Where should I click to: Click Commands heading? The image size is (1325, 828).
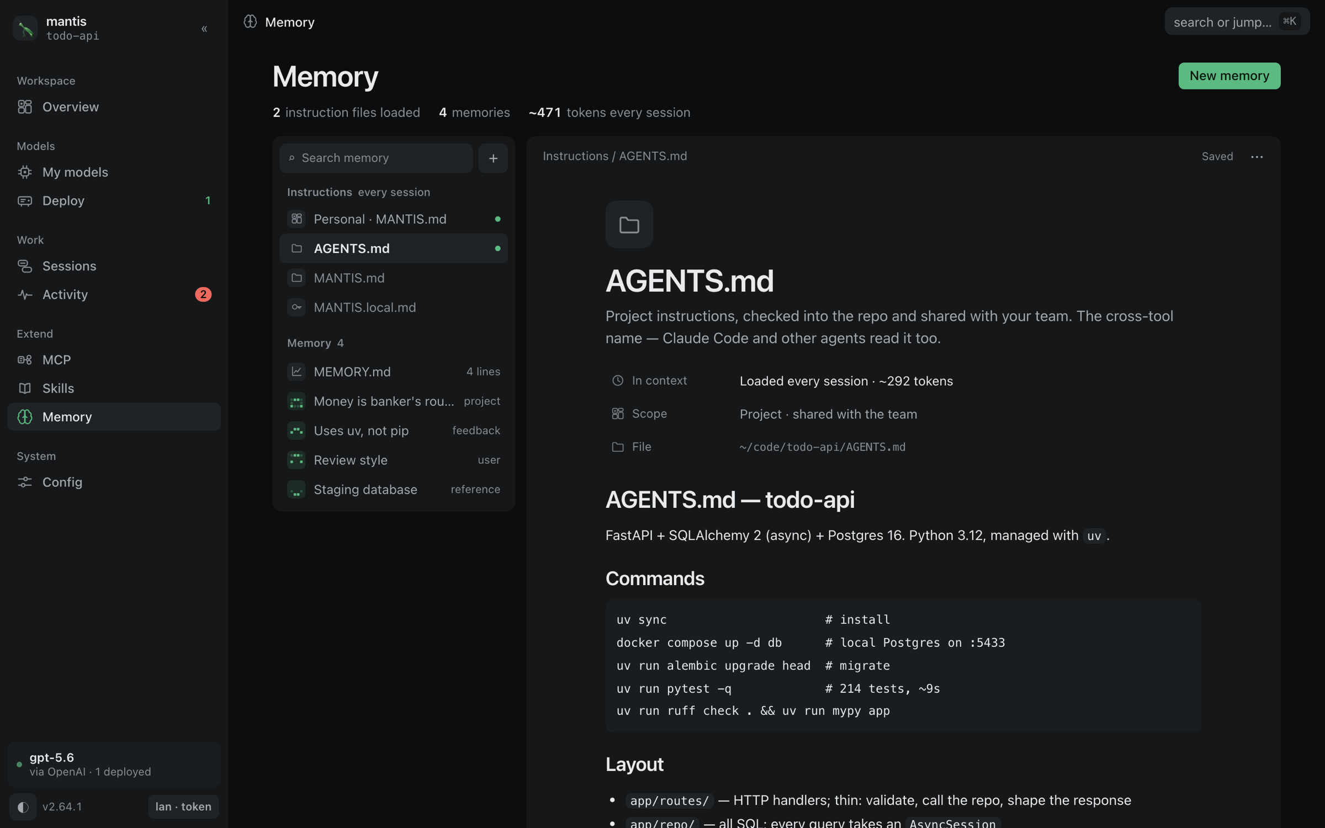coord(655,578)
